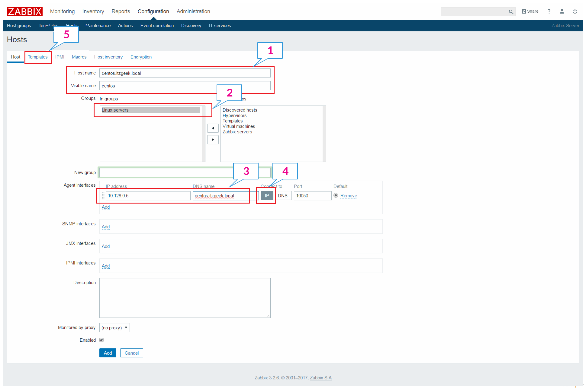Move group right with arrow button
The image size is (586, 389).
click(213, 140)
